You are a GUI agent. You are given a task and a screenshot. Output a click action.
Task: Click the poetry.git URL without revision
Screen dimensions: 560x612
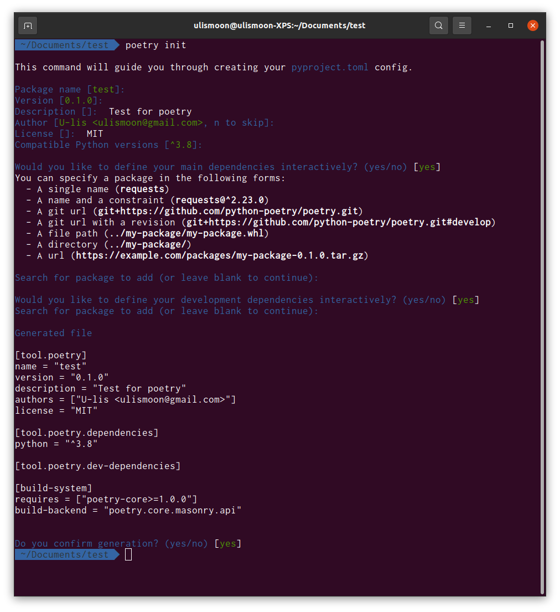(228, 211)
